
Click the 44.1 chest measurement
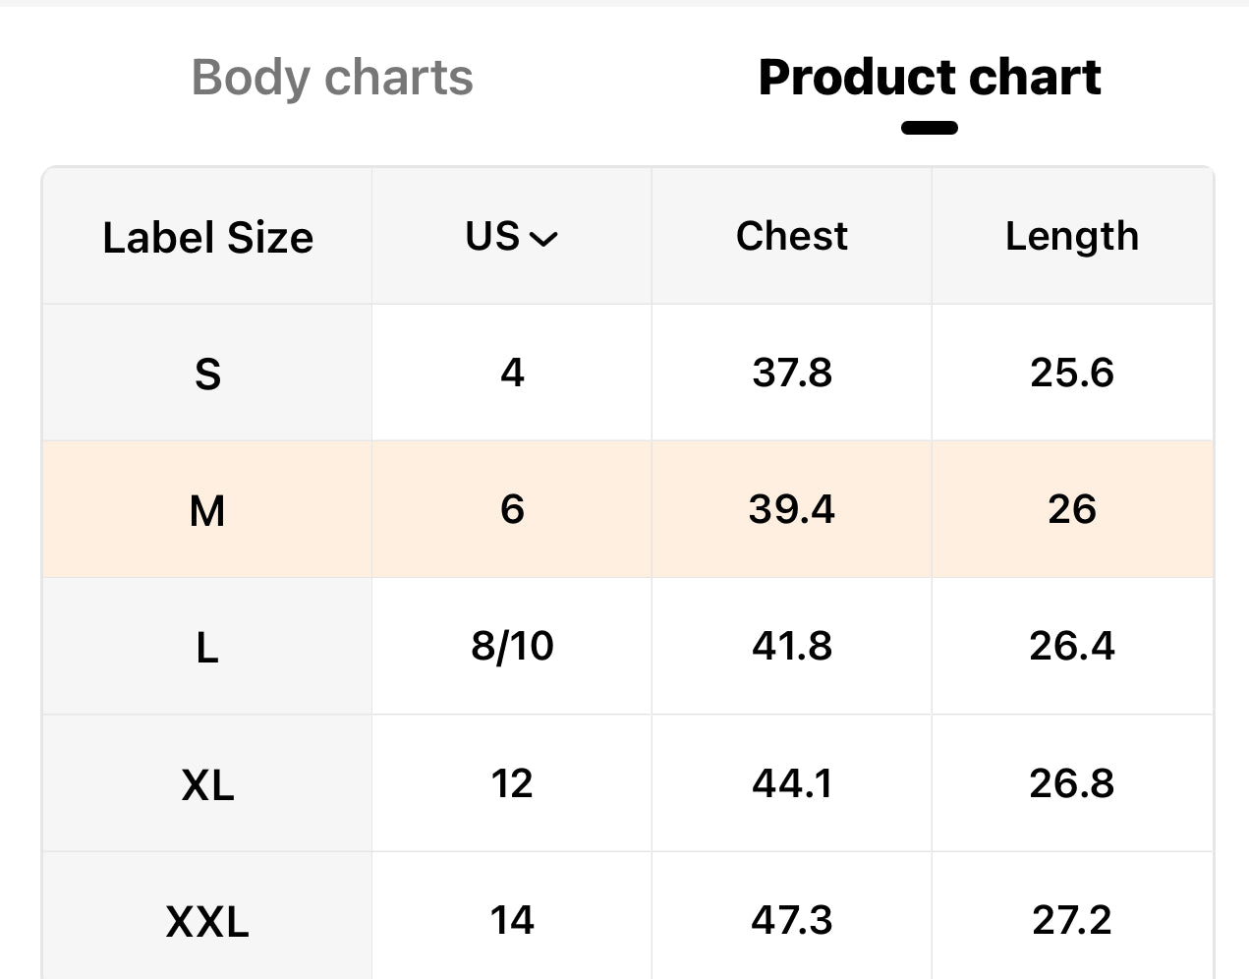pos(791,783)
